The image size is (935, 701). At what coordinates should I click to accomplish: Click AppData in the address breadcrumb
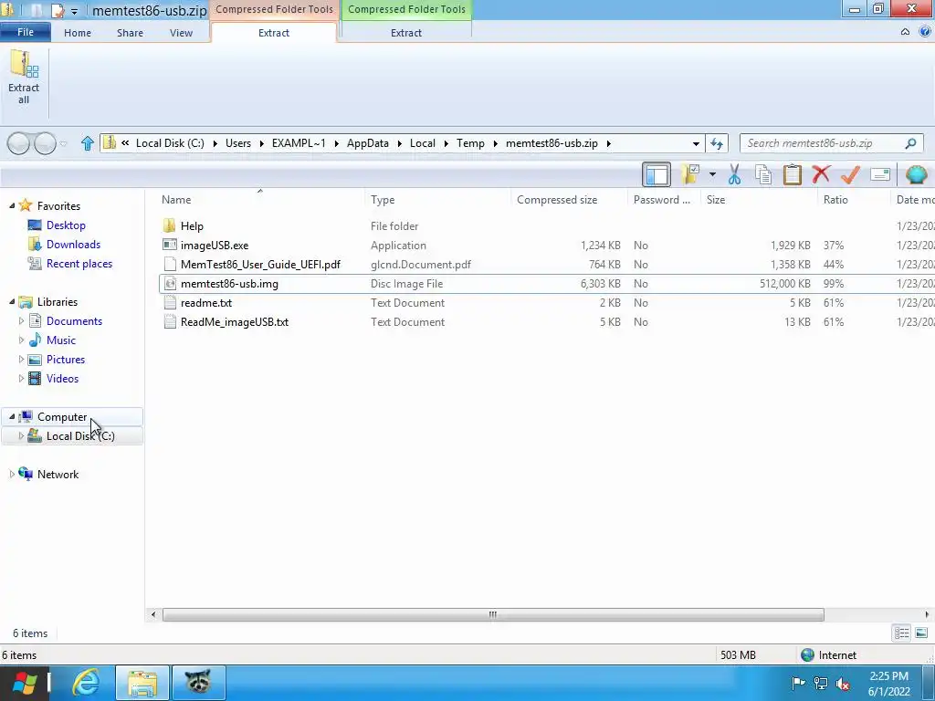(368, 143)
